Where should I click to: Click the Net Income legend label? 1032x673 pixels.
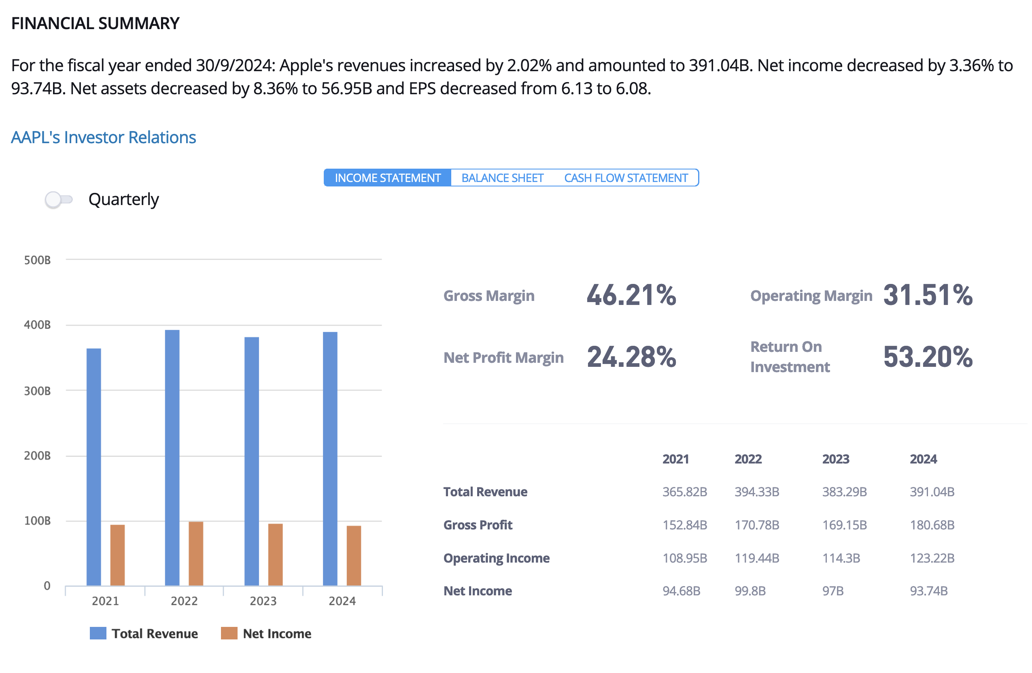277,633
